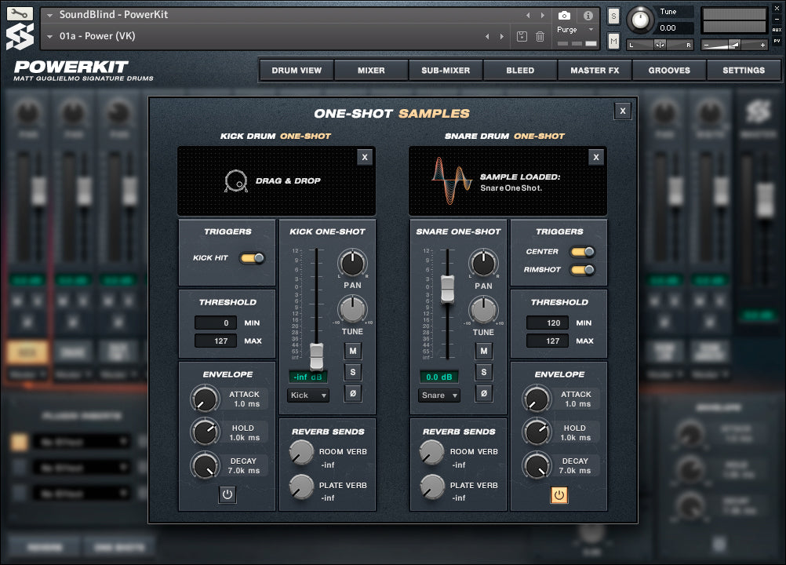Go to previous instrument with the left arrow
Screen dimensions: 786x565
528,16
